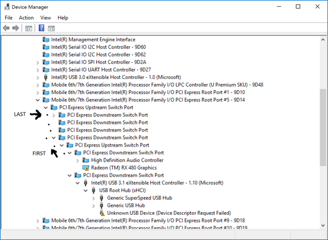328x240 pixels.
Task: Open the View menu
Action: pyautogui.click(x=45, y=18)
